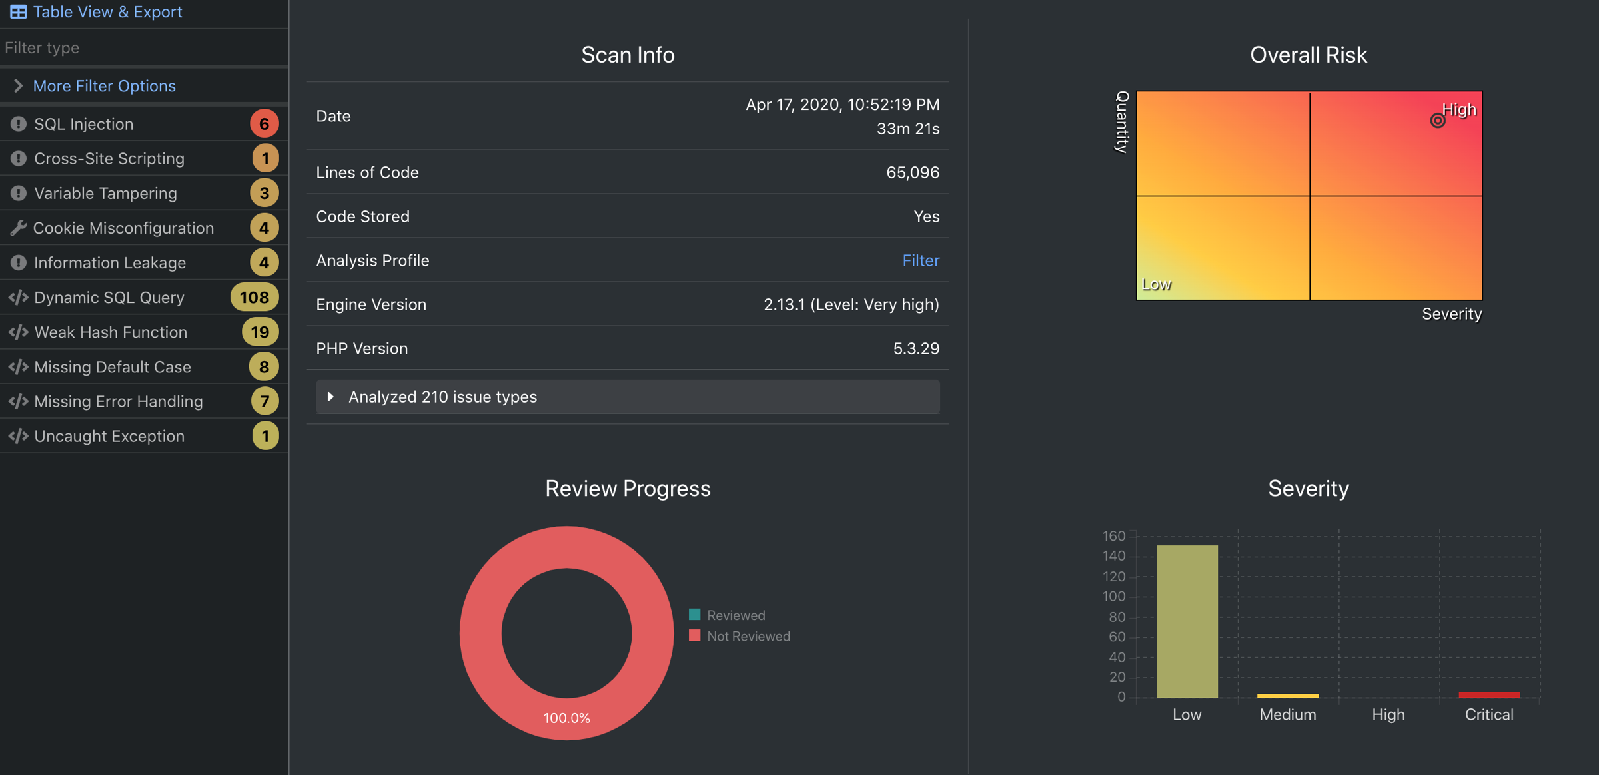Click the target marker on the Overall Risk chart
Screen dimensions: 1599x775
pyautogui.click(x=1437, y=121)
